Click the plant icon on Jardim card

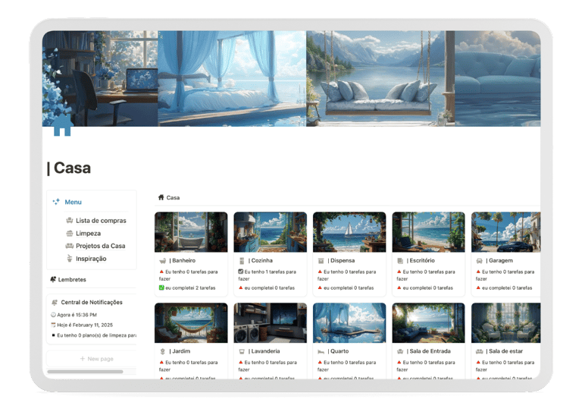click(x=163, y=351)
